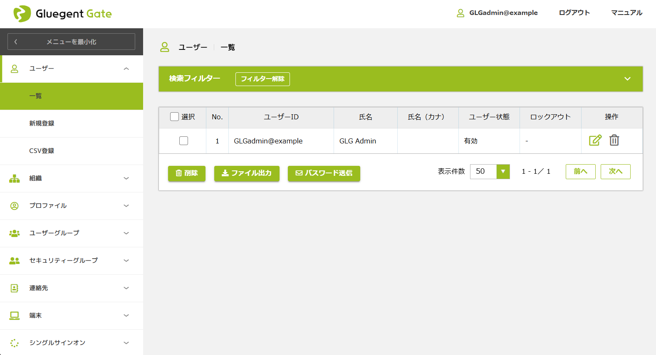Click the trash icon for GLGadmin@example row
Image resolution: width=656 pixels, height=355 pixels.
pos(614,140)
